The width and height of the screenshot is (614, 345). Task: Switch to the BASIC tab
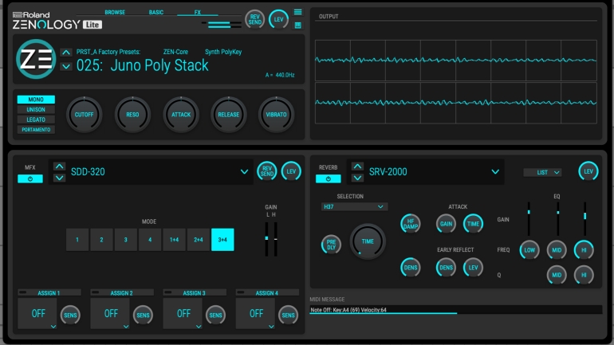(x=155, y=12)
